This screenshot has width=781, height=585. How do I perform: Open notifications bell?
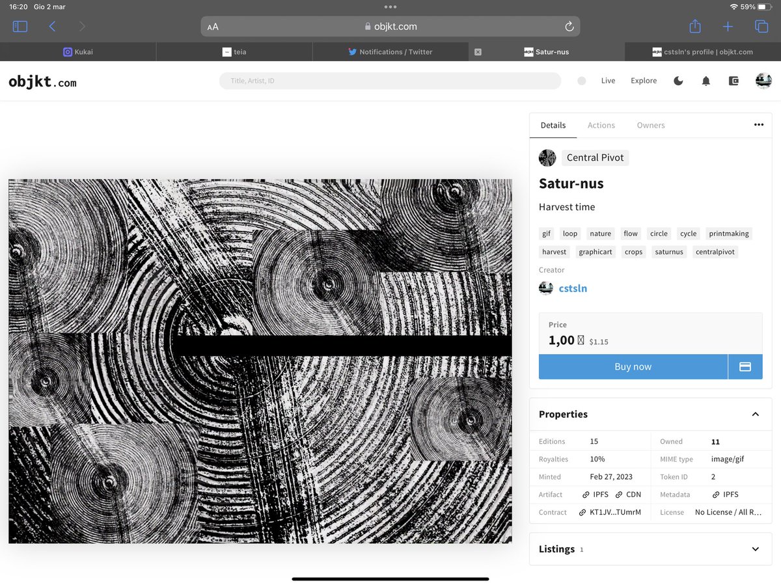coord(706,81)
